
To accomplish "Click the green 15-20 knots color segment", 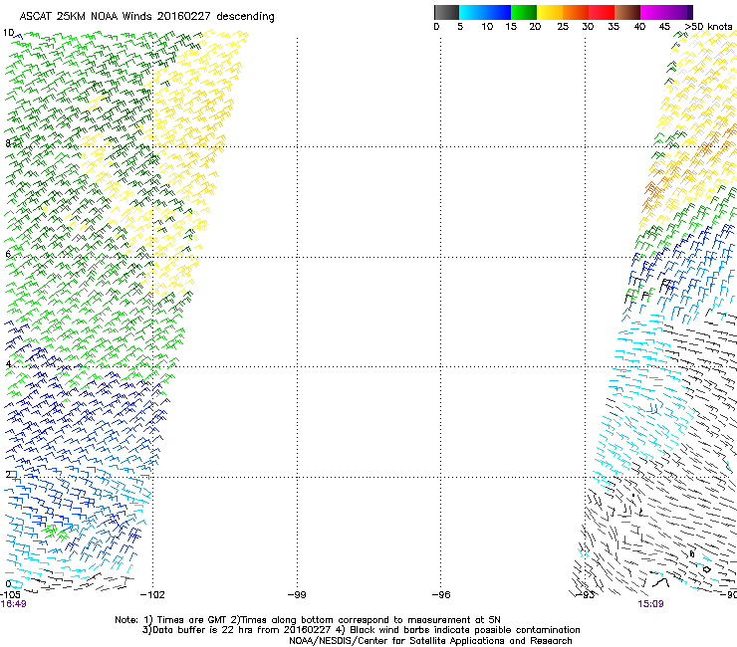I will point(524,12).
